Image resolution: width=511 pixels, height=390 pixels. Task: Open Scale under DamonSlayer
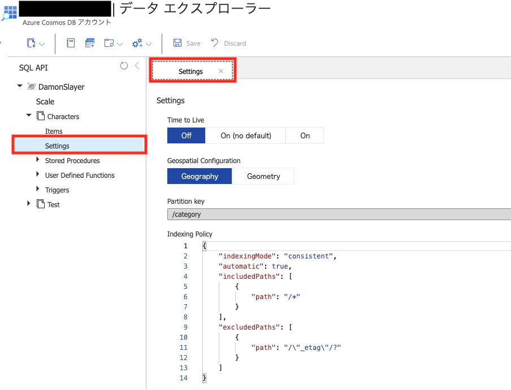point(45,102)
